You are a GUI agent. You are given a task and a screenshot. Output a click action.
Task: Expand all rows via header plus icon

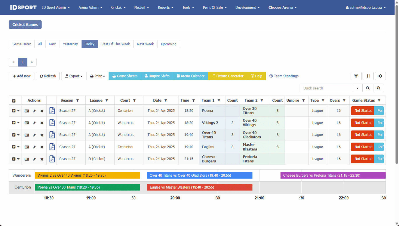pyautogui.click(x=14, y=101)
